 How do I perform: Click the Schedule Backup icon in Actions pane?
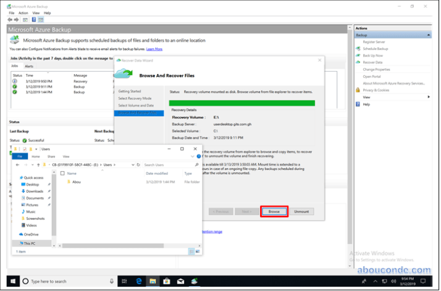[x=358, y=48]
